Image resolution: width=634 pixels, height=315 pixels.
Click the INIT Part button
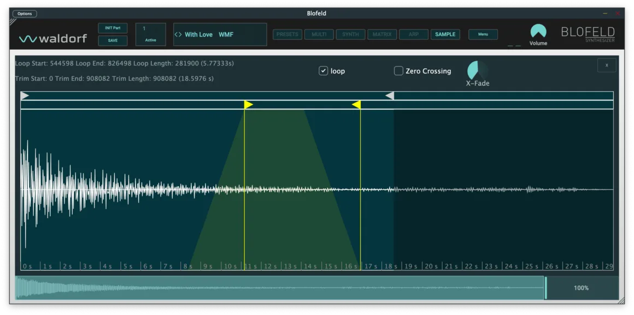coord(113,28)
